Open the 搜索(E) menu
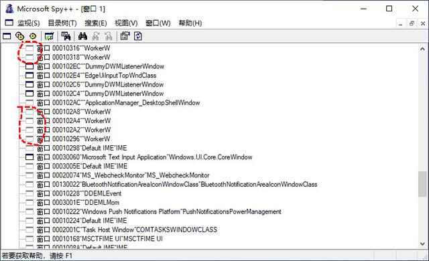Screen dimensions: 429x261 click(x=96, y=23)
